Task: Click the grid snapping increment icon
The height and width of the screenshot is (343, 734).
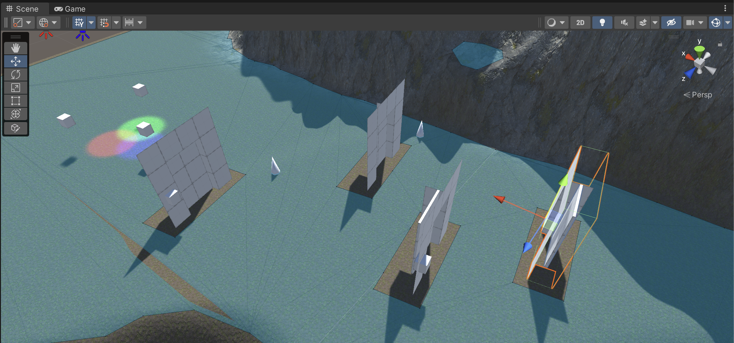Action: 129,23
